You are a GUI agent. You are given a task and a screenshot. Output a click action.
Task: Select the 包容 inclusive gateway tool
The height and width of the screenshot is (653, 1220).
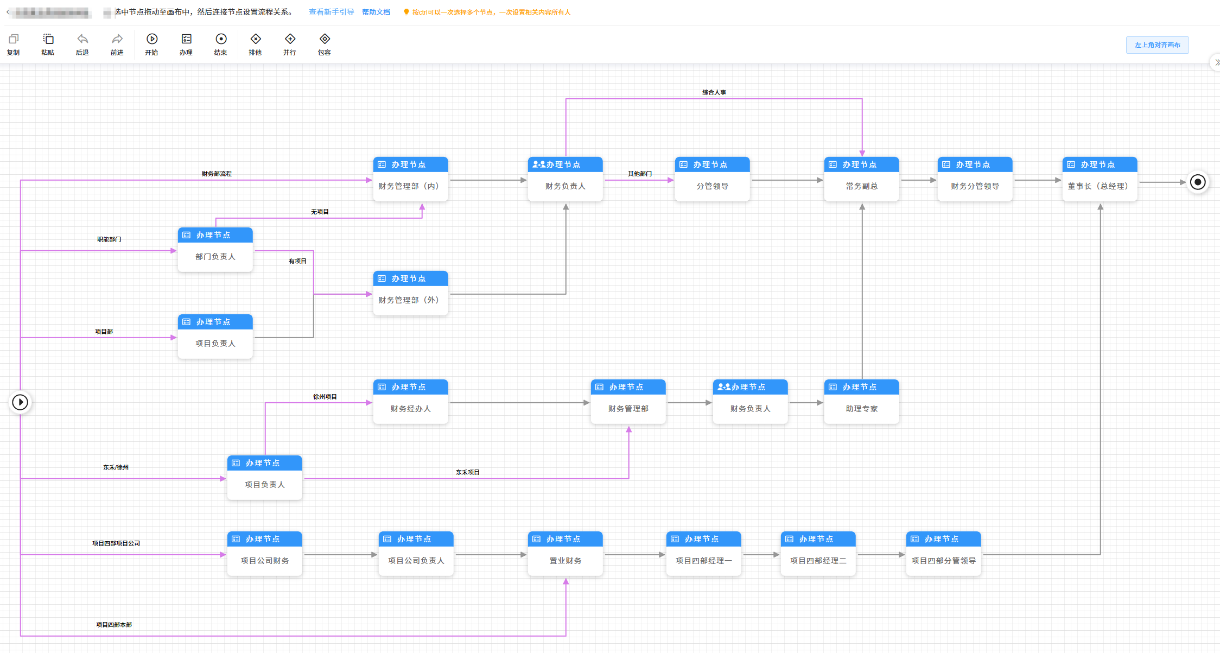[325, 39]
